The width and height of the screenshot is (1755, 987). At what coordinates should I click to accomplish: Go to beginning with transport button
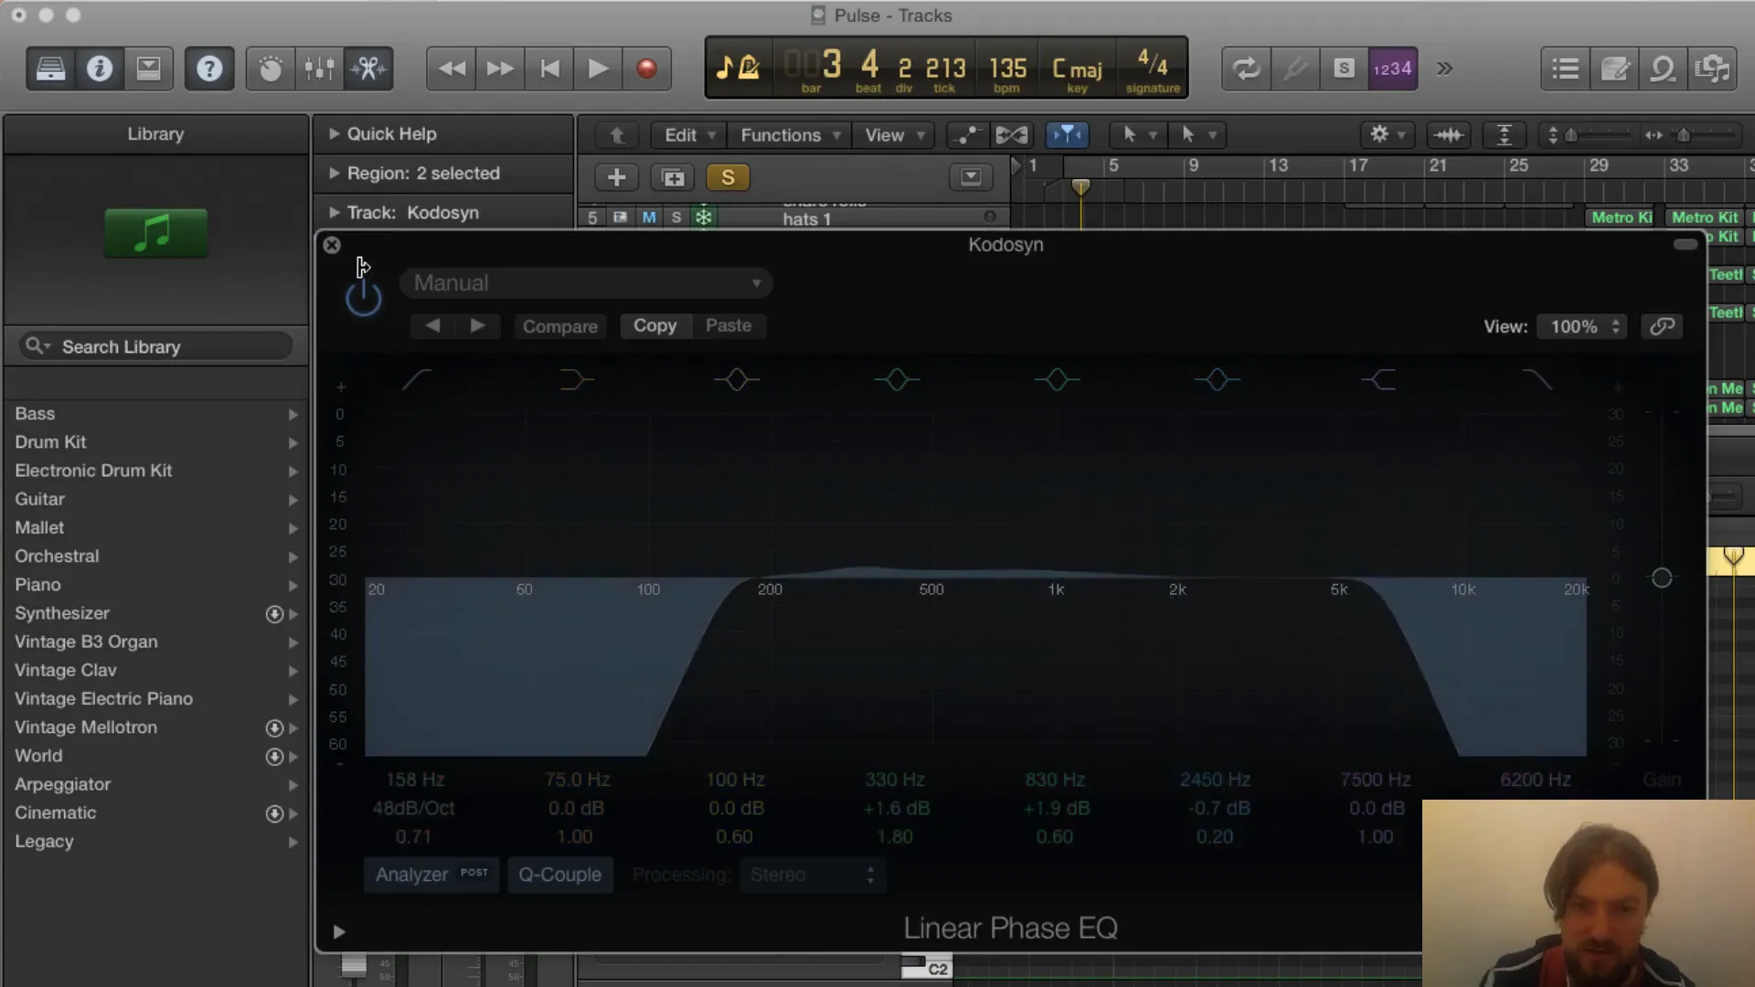(x=549, y=69)
